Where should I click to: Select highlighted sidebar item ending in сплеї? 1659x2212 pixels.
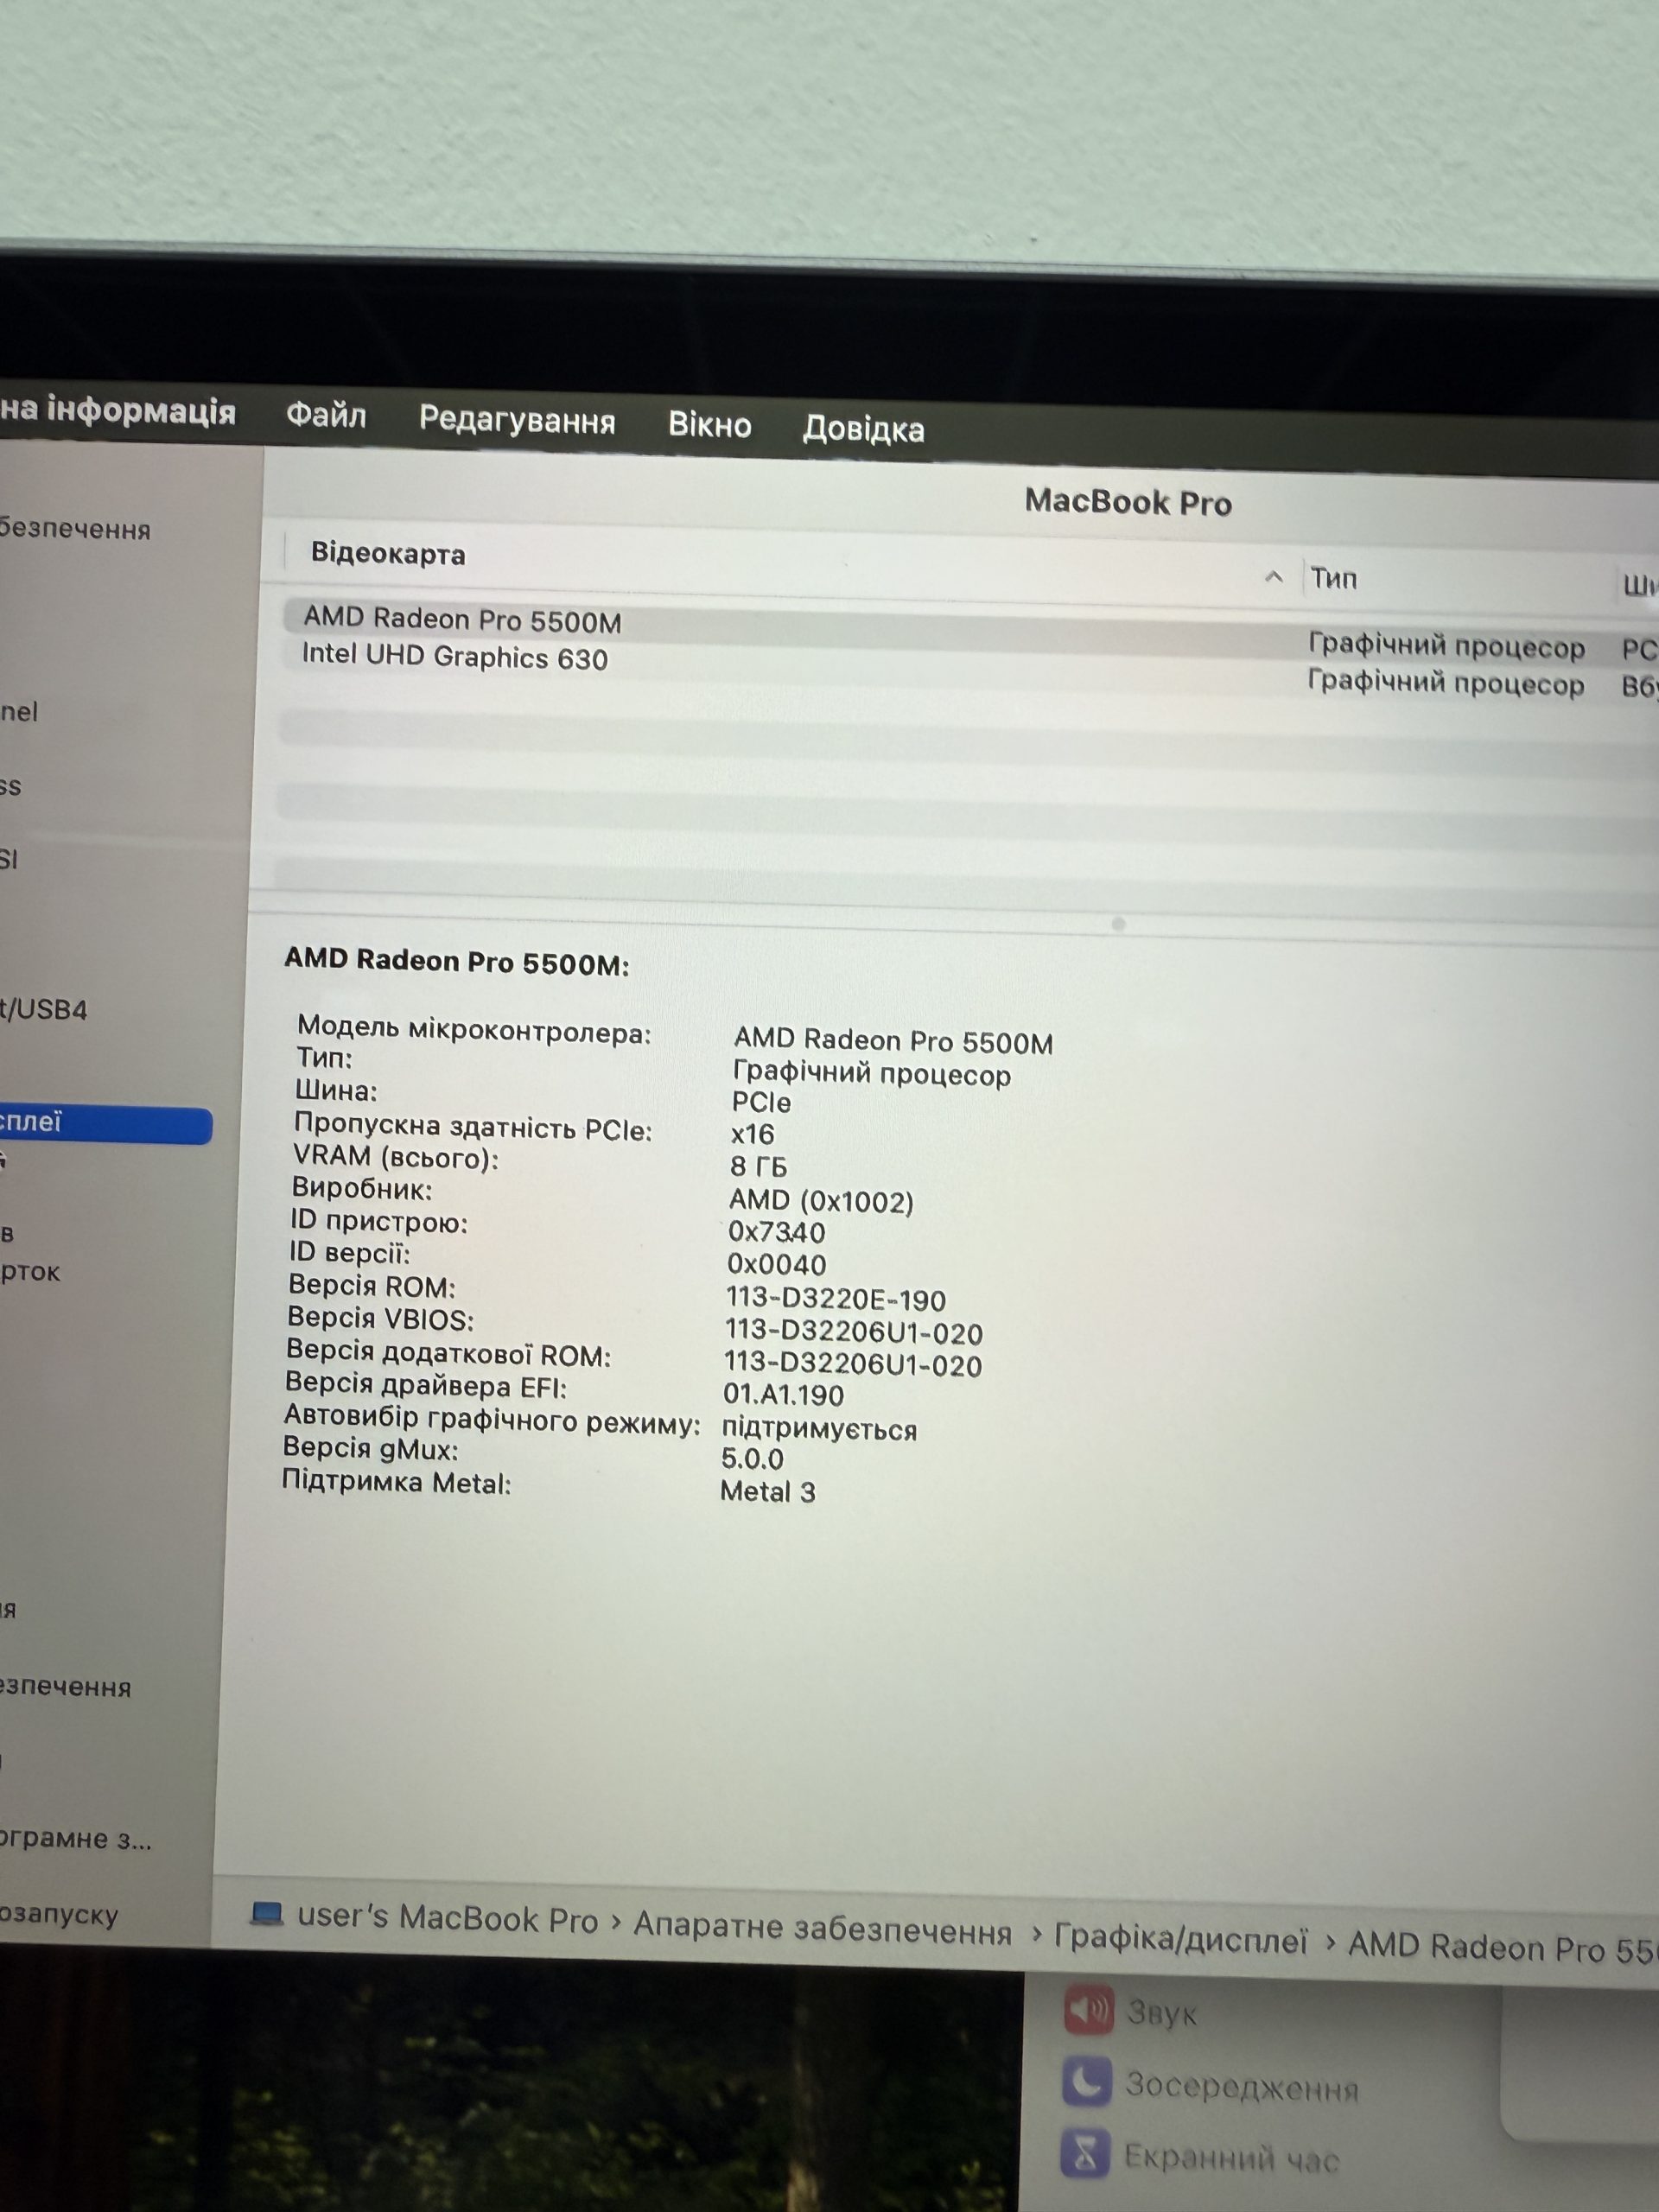pos(105,1123)
